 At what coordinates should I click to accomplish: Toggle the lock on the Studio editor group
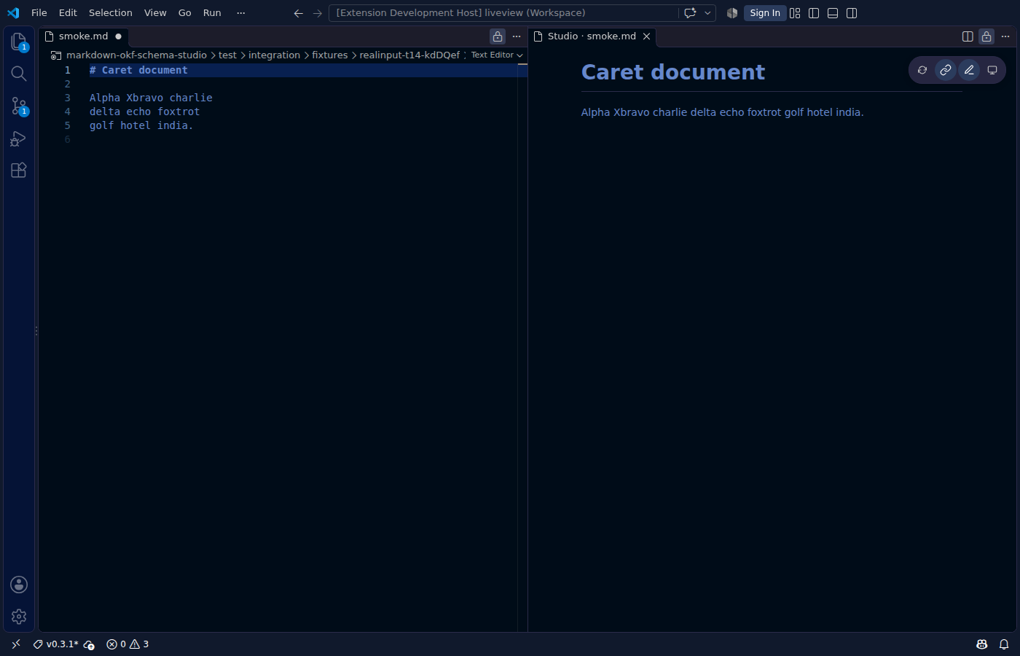pyautogui.click(x=986, y=36)
